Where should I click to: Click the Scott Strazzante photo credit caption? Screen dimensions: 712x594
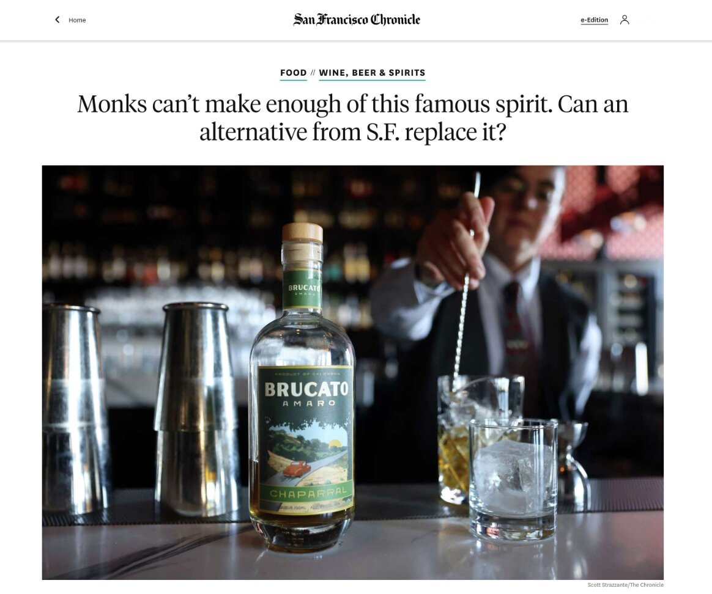pos(625,584)
